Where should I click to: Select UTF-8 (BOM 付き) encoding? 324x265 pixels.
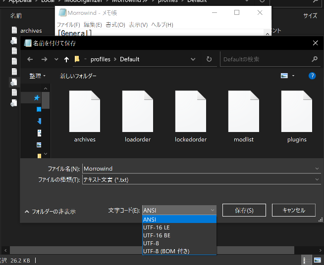tap(166, 251)
